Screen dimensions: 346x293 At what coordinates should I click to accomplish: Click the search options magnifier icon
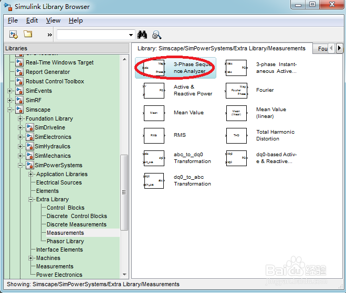(x=156, y=35)
